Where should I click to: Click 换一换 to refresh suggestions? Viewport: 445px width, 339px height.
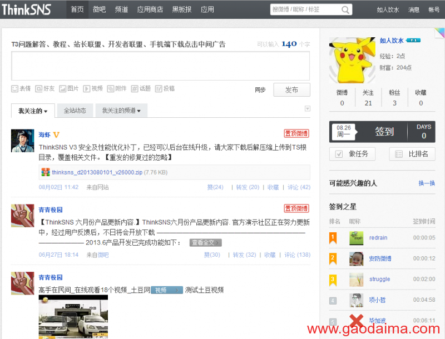point(427,183)
